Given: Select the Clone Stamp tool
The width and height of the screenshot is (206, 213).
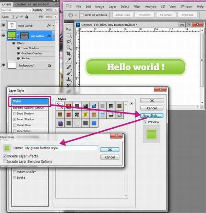Looking at the screenshot, I should pyautogui.click(x=69, y=79).
